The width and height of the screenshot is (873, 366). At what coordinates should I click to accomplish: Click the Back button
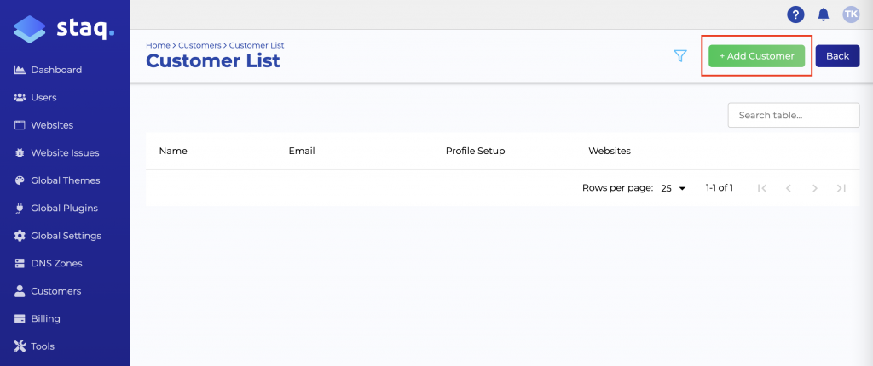pyautogui.click(x=837, y=56)
